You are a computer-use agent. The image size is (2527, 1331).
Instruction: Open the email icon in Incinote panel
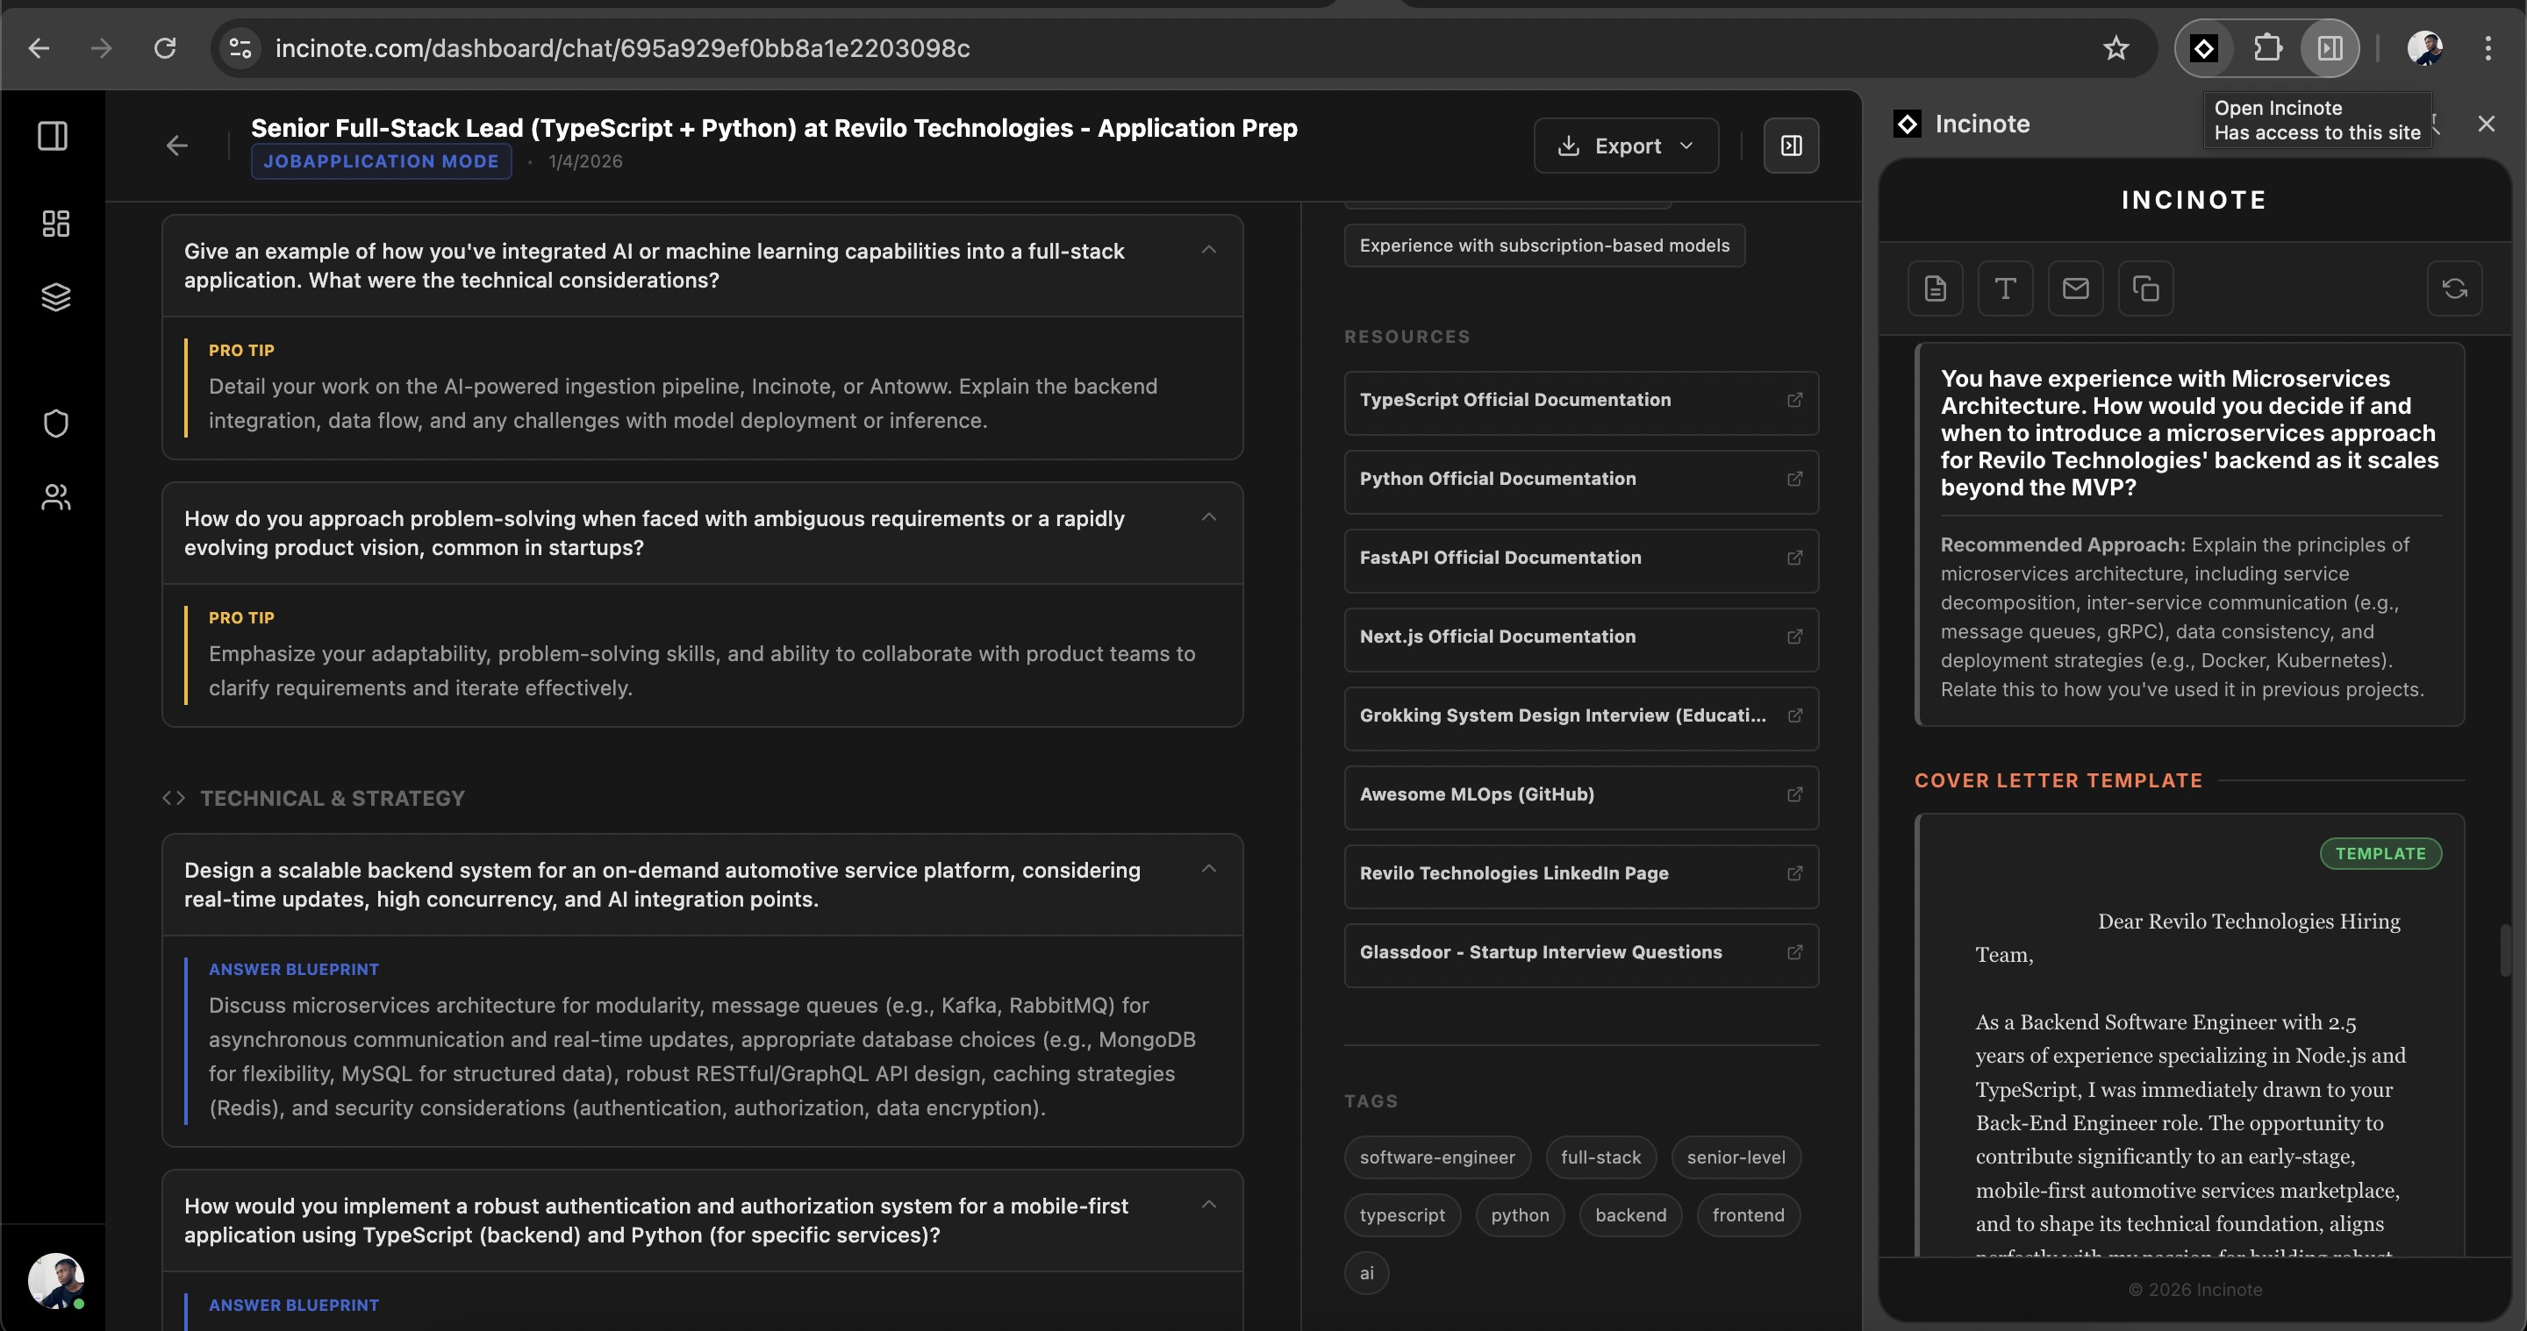coord(2077,288)
